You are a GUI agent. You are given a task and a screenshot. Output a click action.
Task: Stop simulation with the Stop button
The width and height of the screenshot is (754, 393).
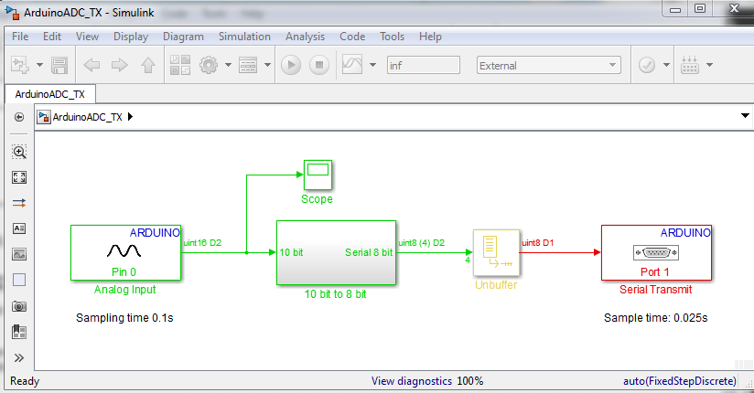click(318, 65)
